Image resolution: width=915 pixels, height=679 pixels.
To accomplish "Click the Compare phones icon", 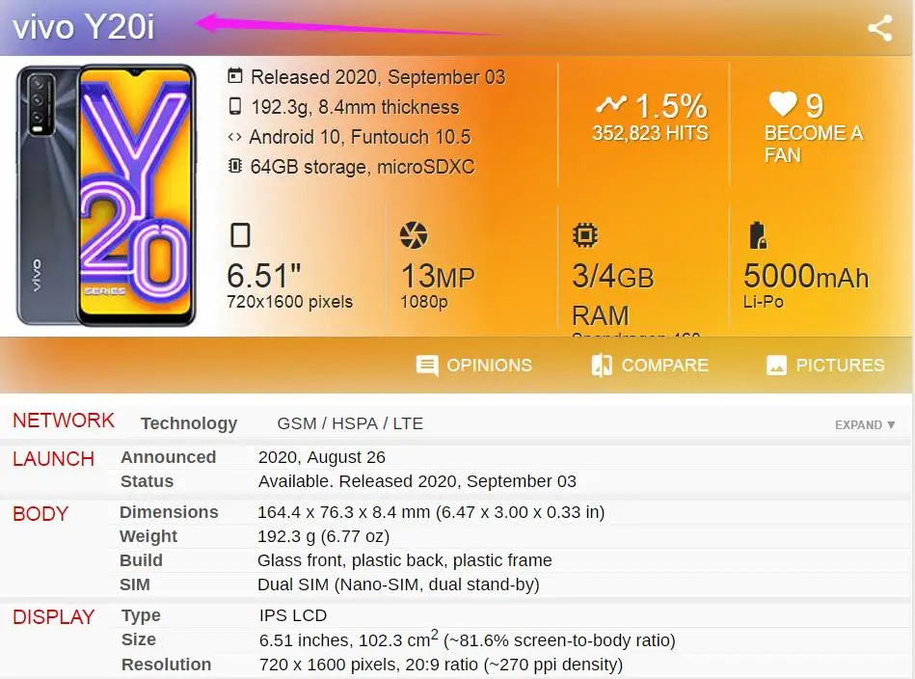I will tap(602, 366).
